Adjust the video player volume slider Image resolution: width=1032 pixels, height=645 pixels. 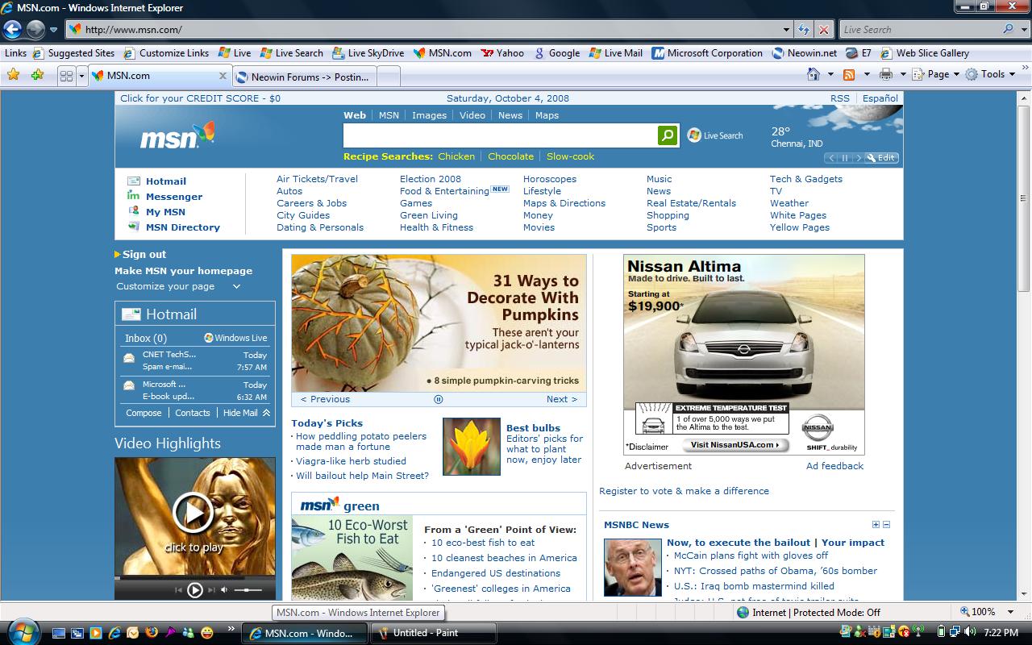click(x=248, y=590)
